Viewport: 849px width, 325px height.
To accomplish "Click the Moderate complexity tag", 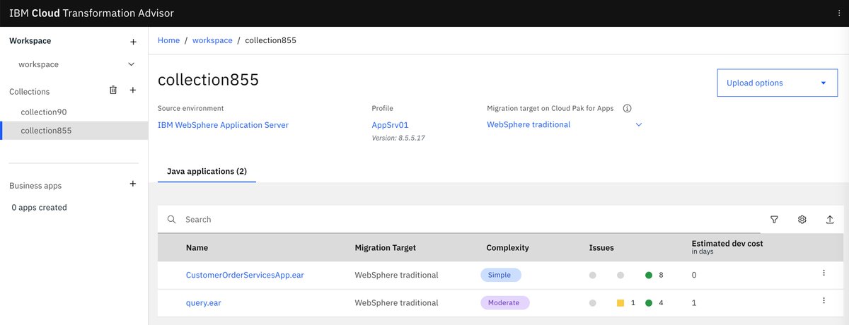I will point(505,303).
